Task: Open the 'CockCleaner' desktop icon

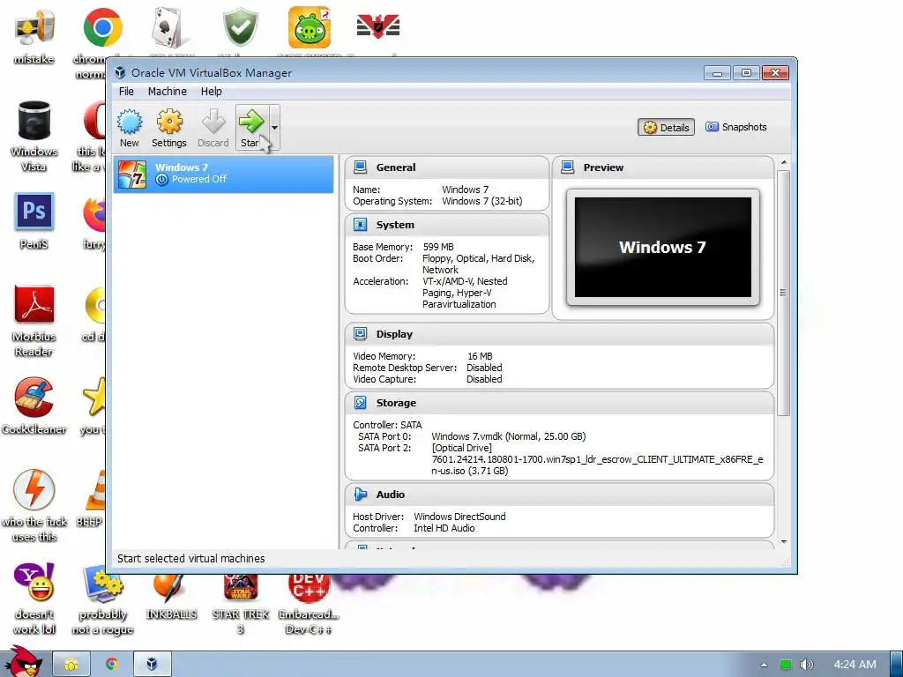Action: click(34, 405)
